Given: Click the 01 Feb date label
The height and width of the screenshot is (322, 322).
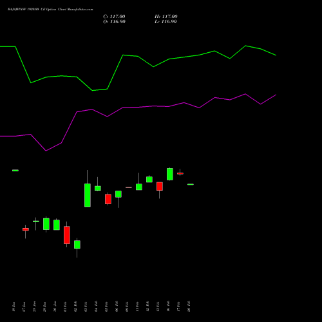Looking at the screenshot, I should tap(65, 307).
